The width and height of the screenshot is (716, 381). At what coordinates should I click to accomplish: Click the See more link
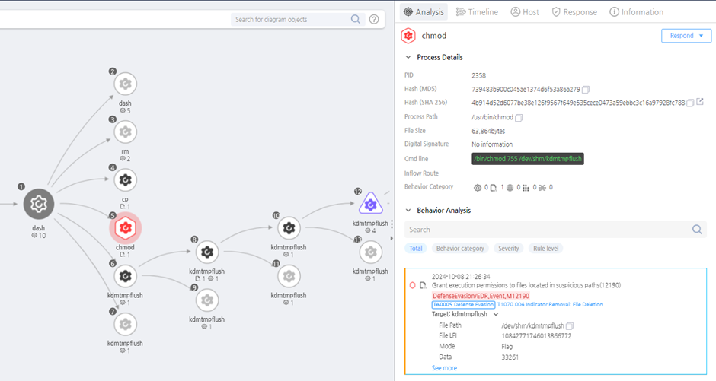point(444,368)
